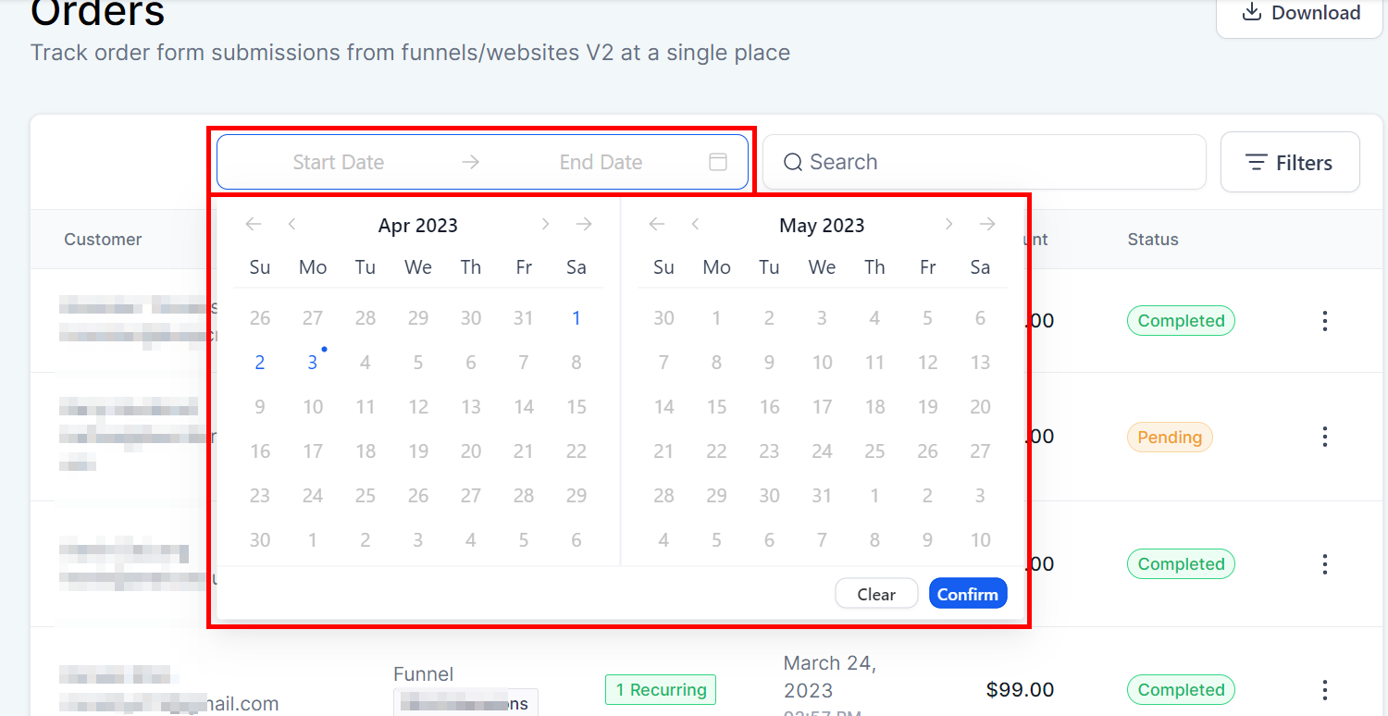Select April 2 in the calendar

[260, 363]
